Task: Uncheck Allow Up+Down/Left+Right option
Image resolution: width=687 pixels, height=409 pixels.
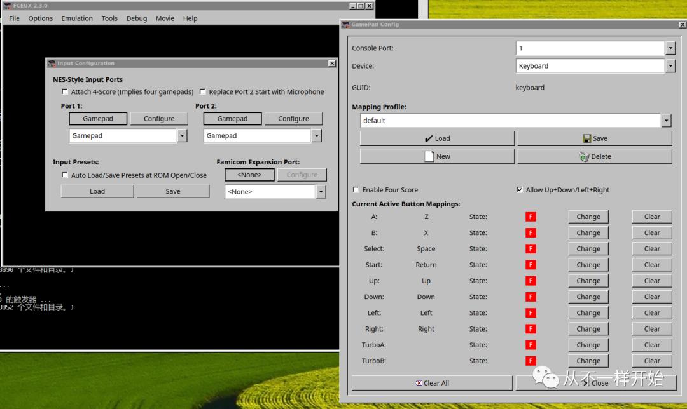Action: click(x=520, y=190)
